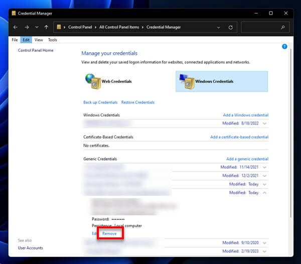This screenshot has height=264, width=301.
Task: Open User Accounts under See also
Action: (30, 248)
